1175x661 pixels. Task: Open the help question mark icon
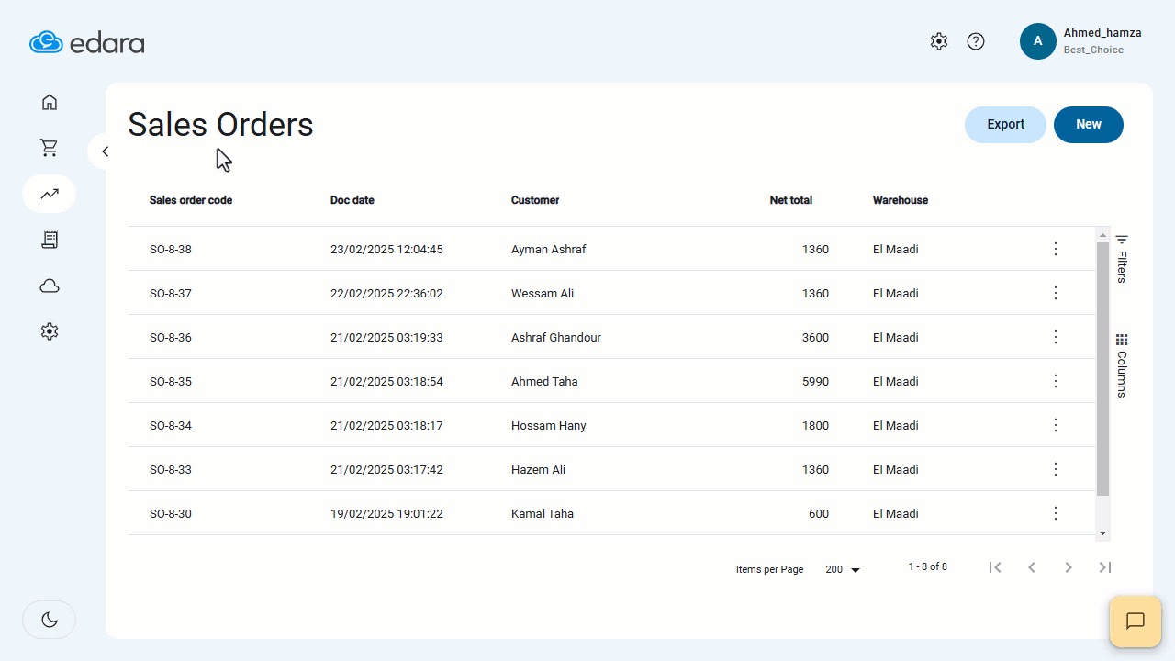[976, 41]
